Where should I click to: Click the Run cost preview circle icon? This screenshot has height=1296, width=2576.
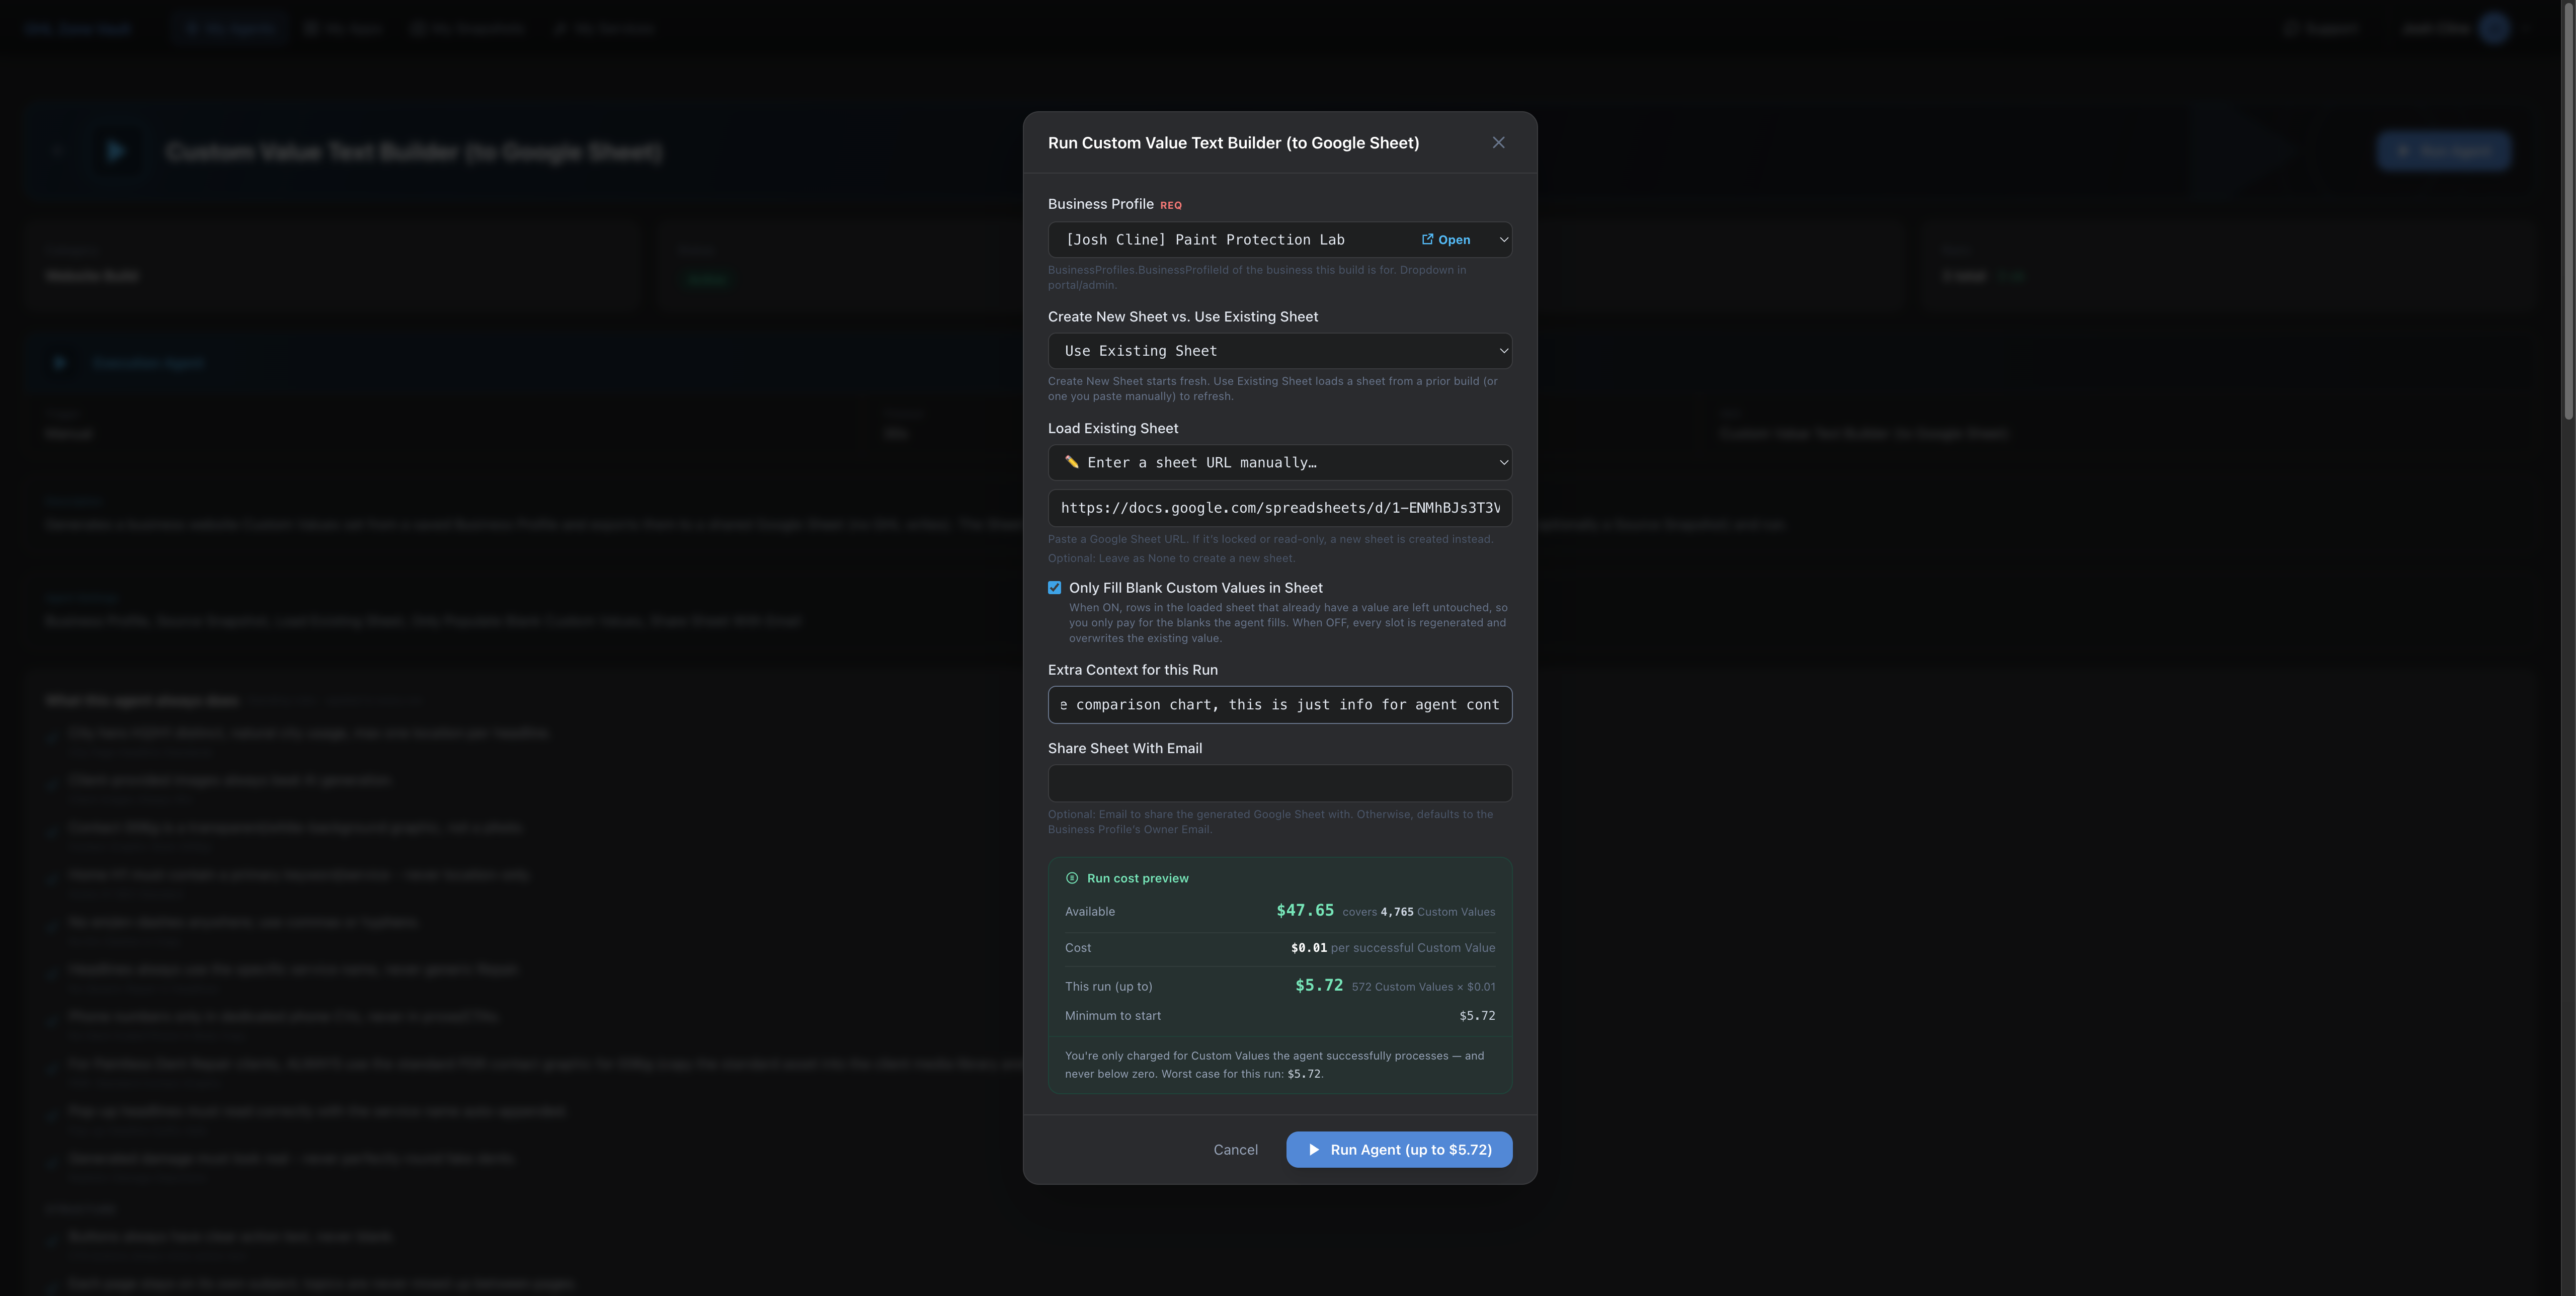(1071, 878)
